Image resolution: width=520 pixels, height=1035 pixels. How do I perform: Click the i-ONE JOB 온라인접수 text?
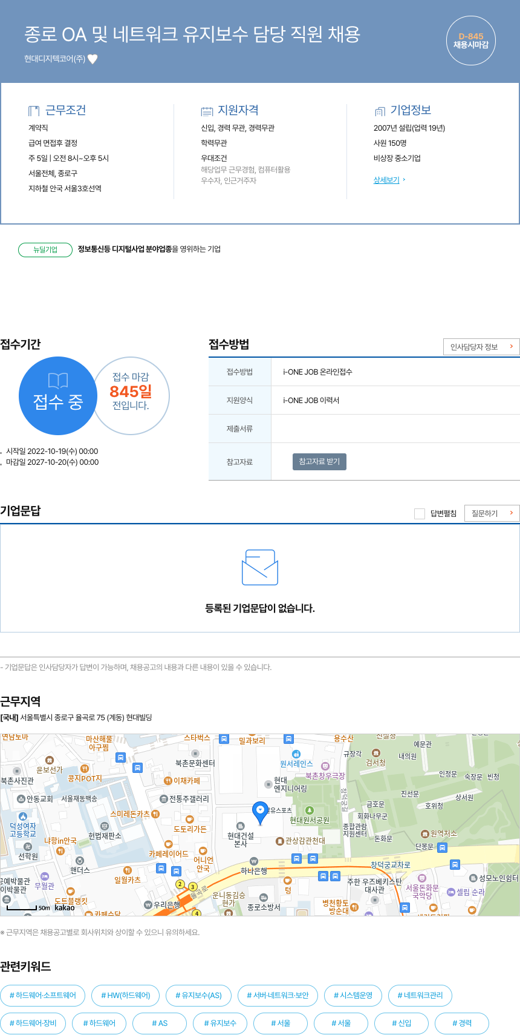click(x=317, y=372)
